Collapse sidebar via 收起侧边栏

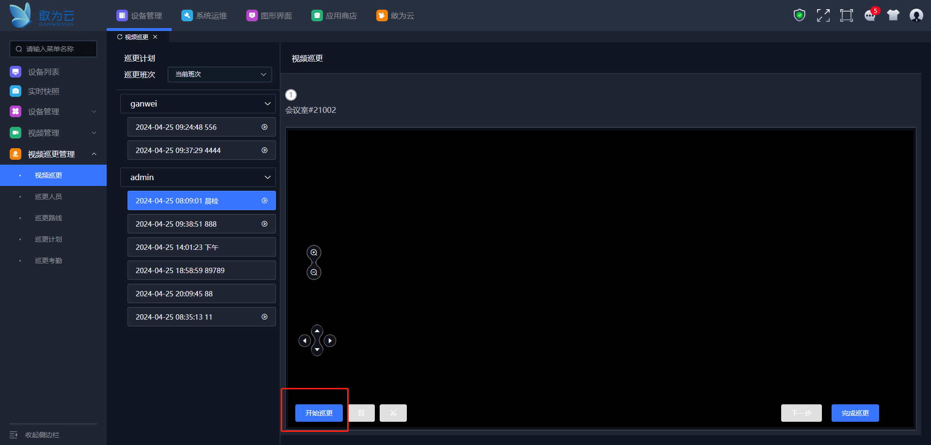pos(35,435)
